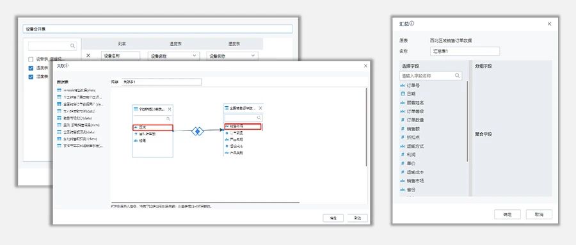This screenshot has height=245, width=576.
Task: Click search icon in 选择字段 box
Action: 458,75
